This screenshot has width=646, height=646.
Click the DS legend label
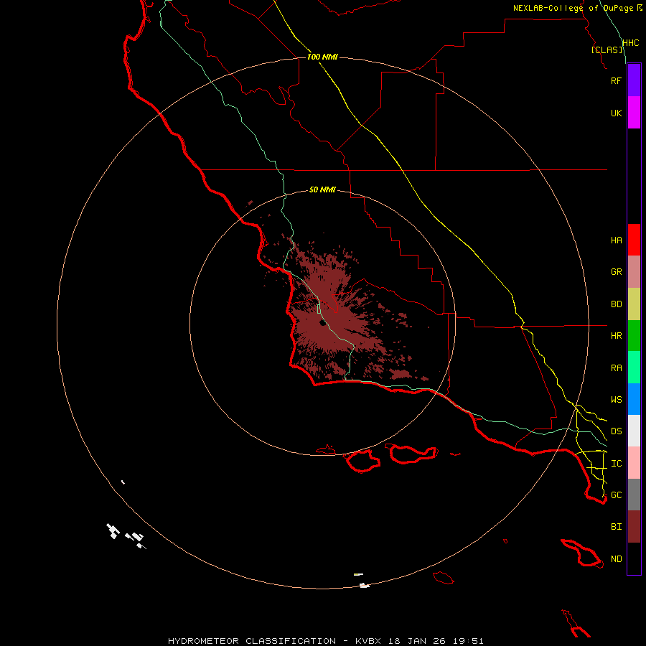(x=616, y=431)
